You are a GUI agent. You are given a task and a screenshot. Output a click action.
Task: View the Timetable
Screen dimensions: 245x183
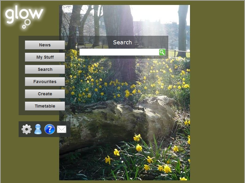(x=45, y=106)
